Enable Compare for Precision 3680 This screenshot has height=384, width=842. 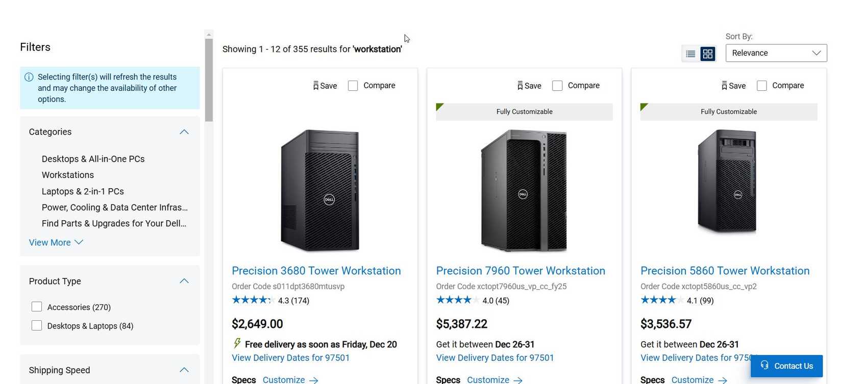353,85
